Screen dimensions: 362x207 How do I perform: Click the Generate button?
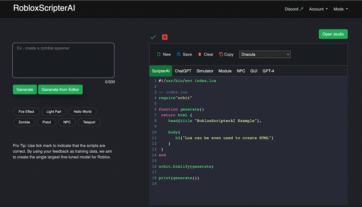[25, 89]
